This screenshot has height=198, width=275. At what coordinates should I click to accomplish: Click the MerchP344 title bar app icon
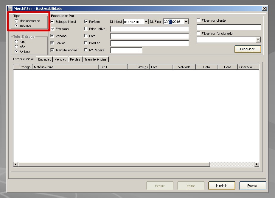pos(10,9)
